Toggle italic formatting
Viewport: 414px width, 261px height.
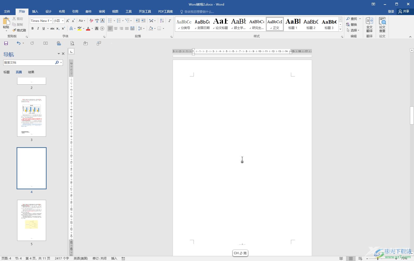click(x=38, y=28)
